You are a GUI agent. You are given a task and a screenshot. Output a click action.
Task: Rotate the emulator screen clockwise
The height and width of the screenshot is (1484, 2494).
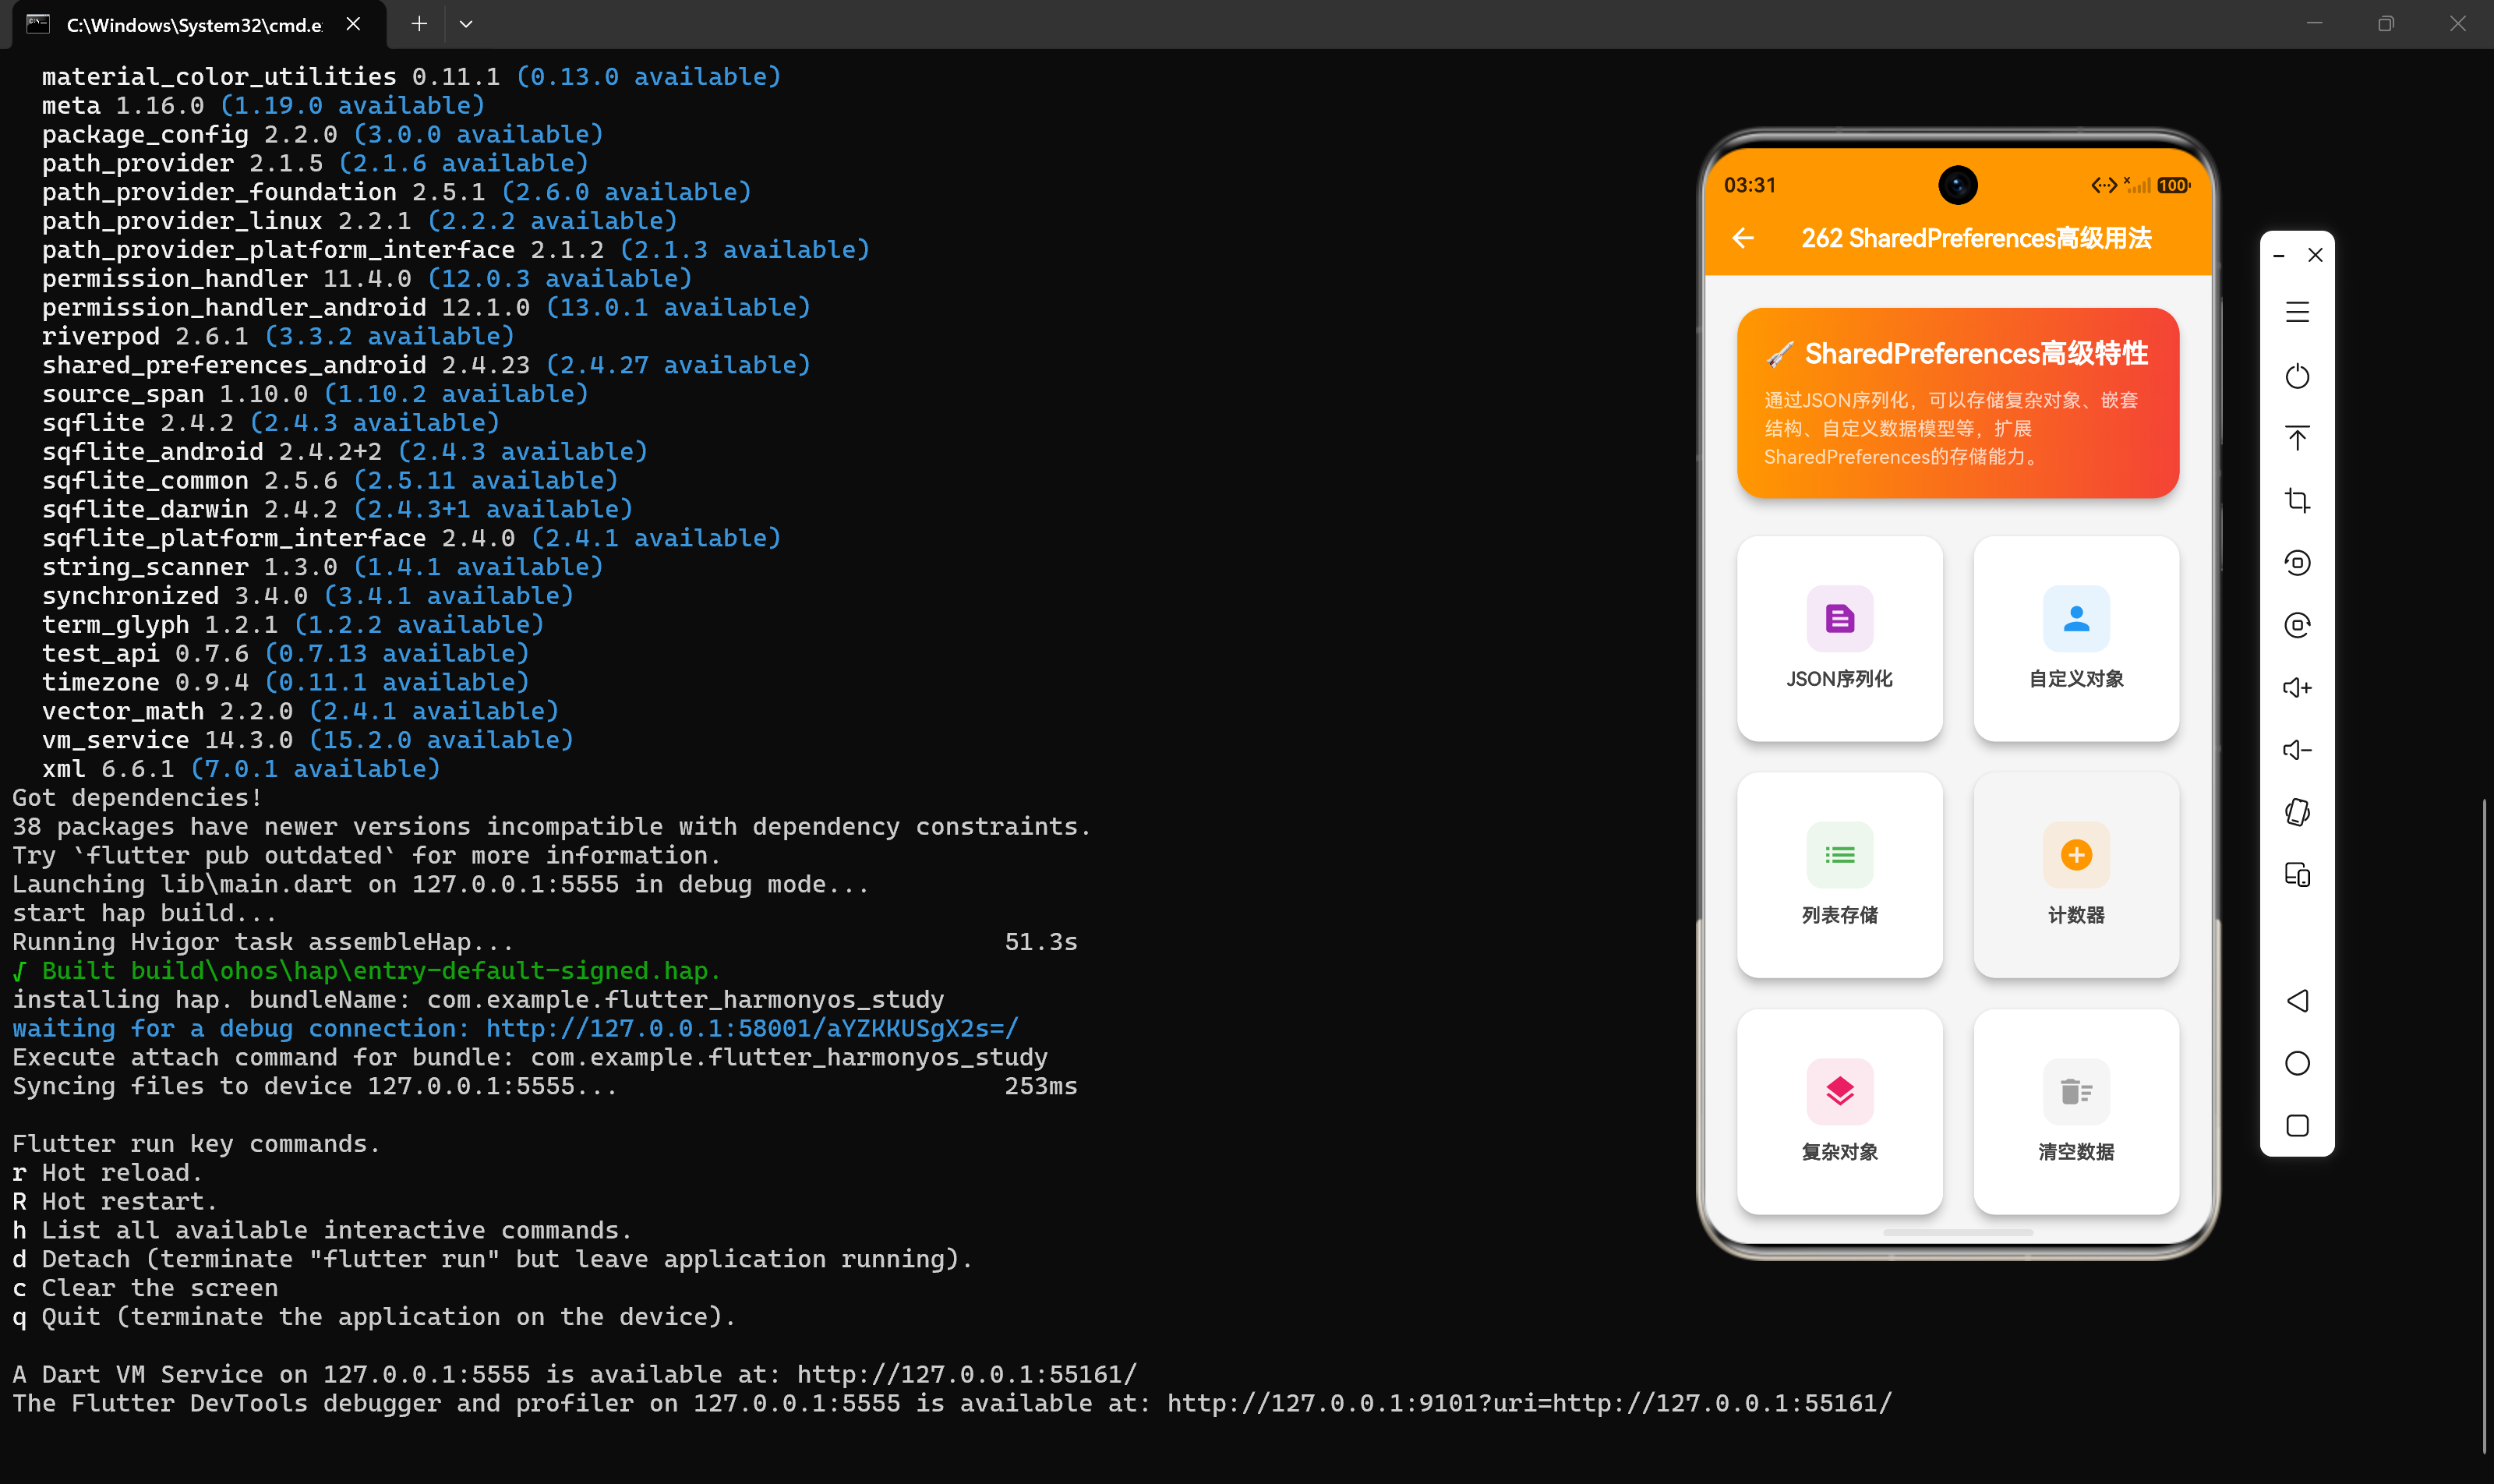[2297, 625]
